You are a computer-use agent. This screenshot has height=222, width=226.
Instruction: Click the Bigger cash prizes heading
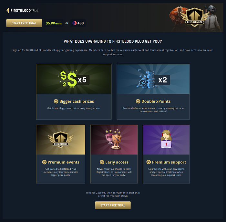(x=77, y=101)
